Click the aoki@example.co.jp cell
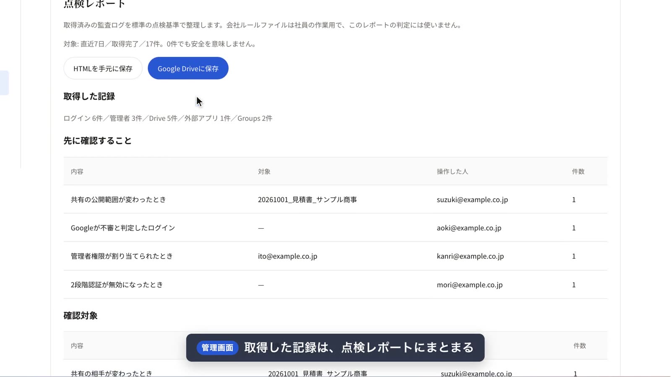 click(469, 228)
